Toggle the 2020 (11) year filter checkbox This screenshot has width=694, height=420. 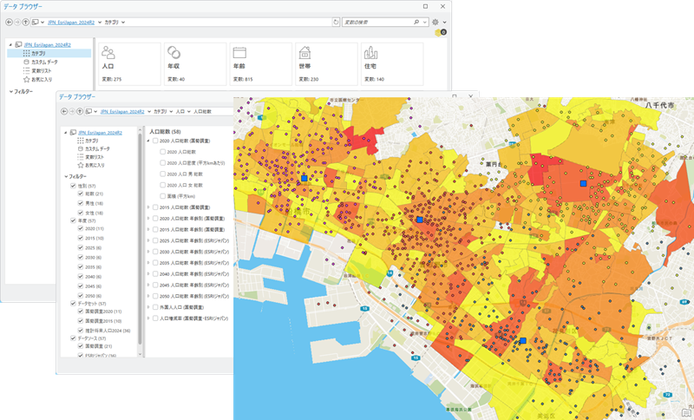82,228
